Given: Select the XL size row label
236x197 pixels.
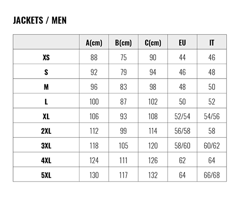Looking at the screenshot, I should tap(46, 117).
